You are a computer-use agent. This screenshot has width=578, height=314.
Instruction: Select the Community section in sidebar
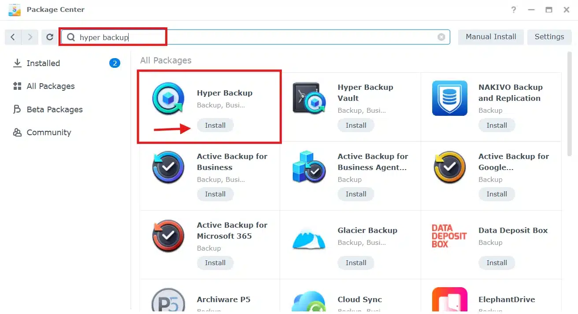48,133
